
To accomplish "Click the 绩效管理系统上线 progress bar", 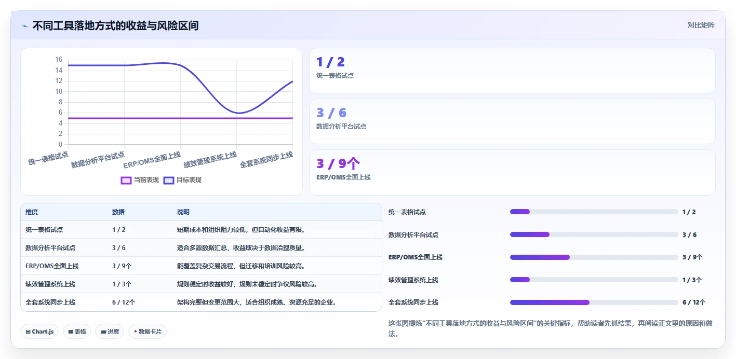I will point(594,280).
